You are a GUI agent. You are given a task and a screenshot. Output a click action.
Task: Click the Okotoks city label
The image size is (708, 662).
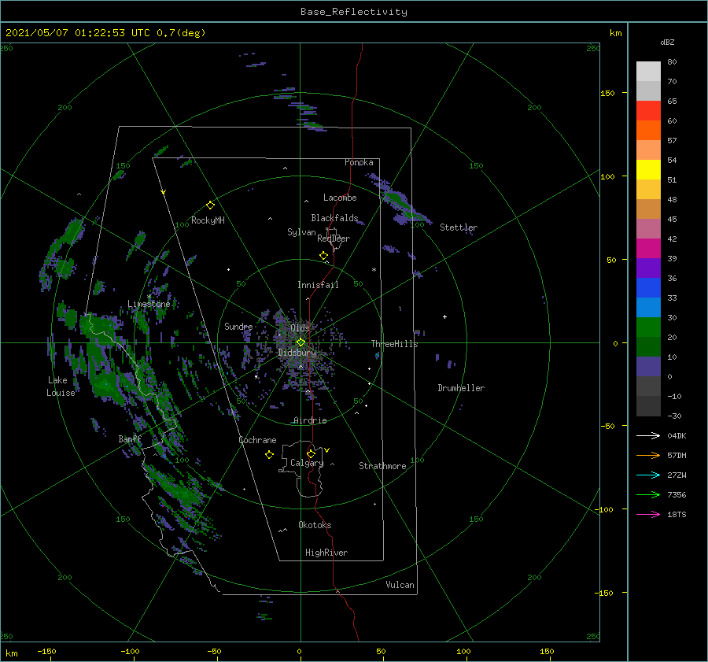coord(315,525)
